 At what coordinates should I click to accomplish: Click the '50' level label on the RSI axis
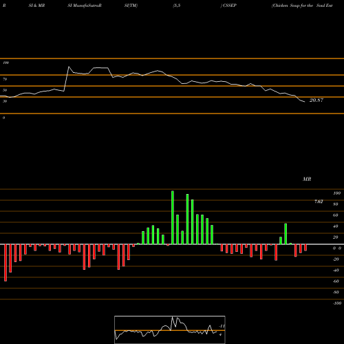coord(5,90)
